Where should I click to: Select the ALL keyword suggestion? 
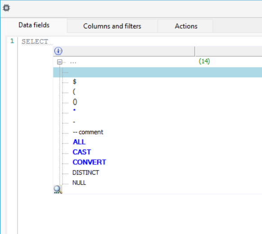[x=79, y=142]
